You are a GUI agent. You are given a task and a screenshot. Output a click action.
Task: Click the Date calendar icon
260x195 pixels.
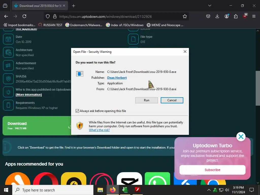coord(8,39)
